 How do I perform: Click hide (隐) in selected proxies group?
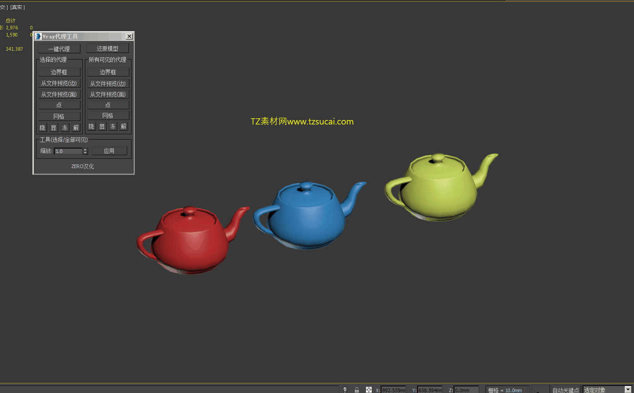click(43, 128)
